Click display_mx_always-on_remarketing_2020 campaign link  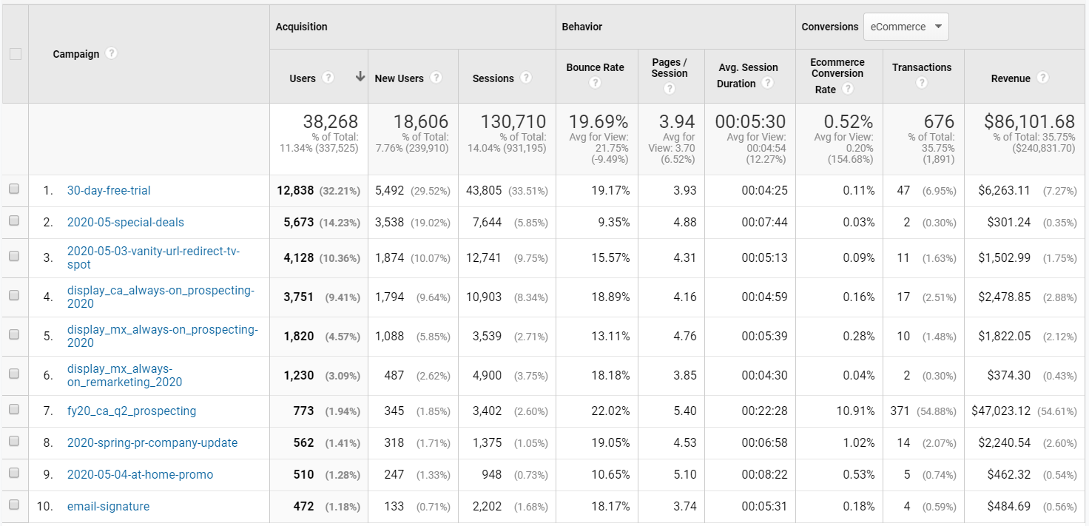pyautogui.click(x=124, y=375)
